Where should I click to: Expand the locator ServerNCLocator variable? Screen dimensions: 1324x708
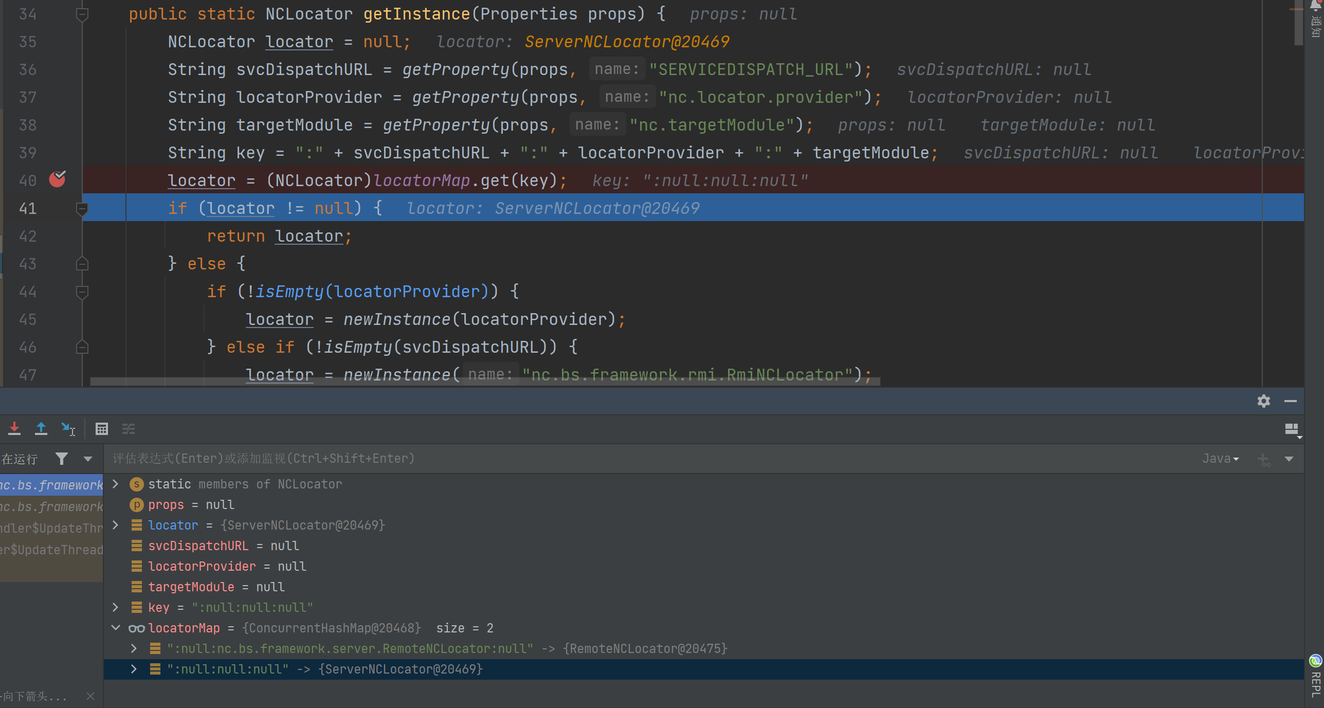click(116, 525)
